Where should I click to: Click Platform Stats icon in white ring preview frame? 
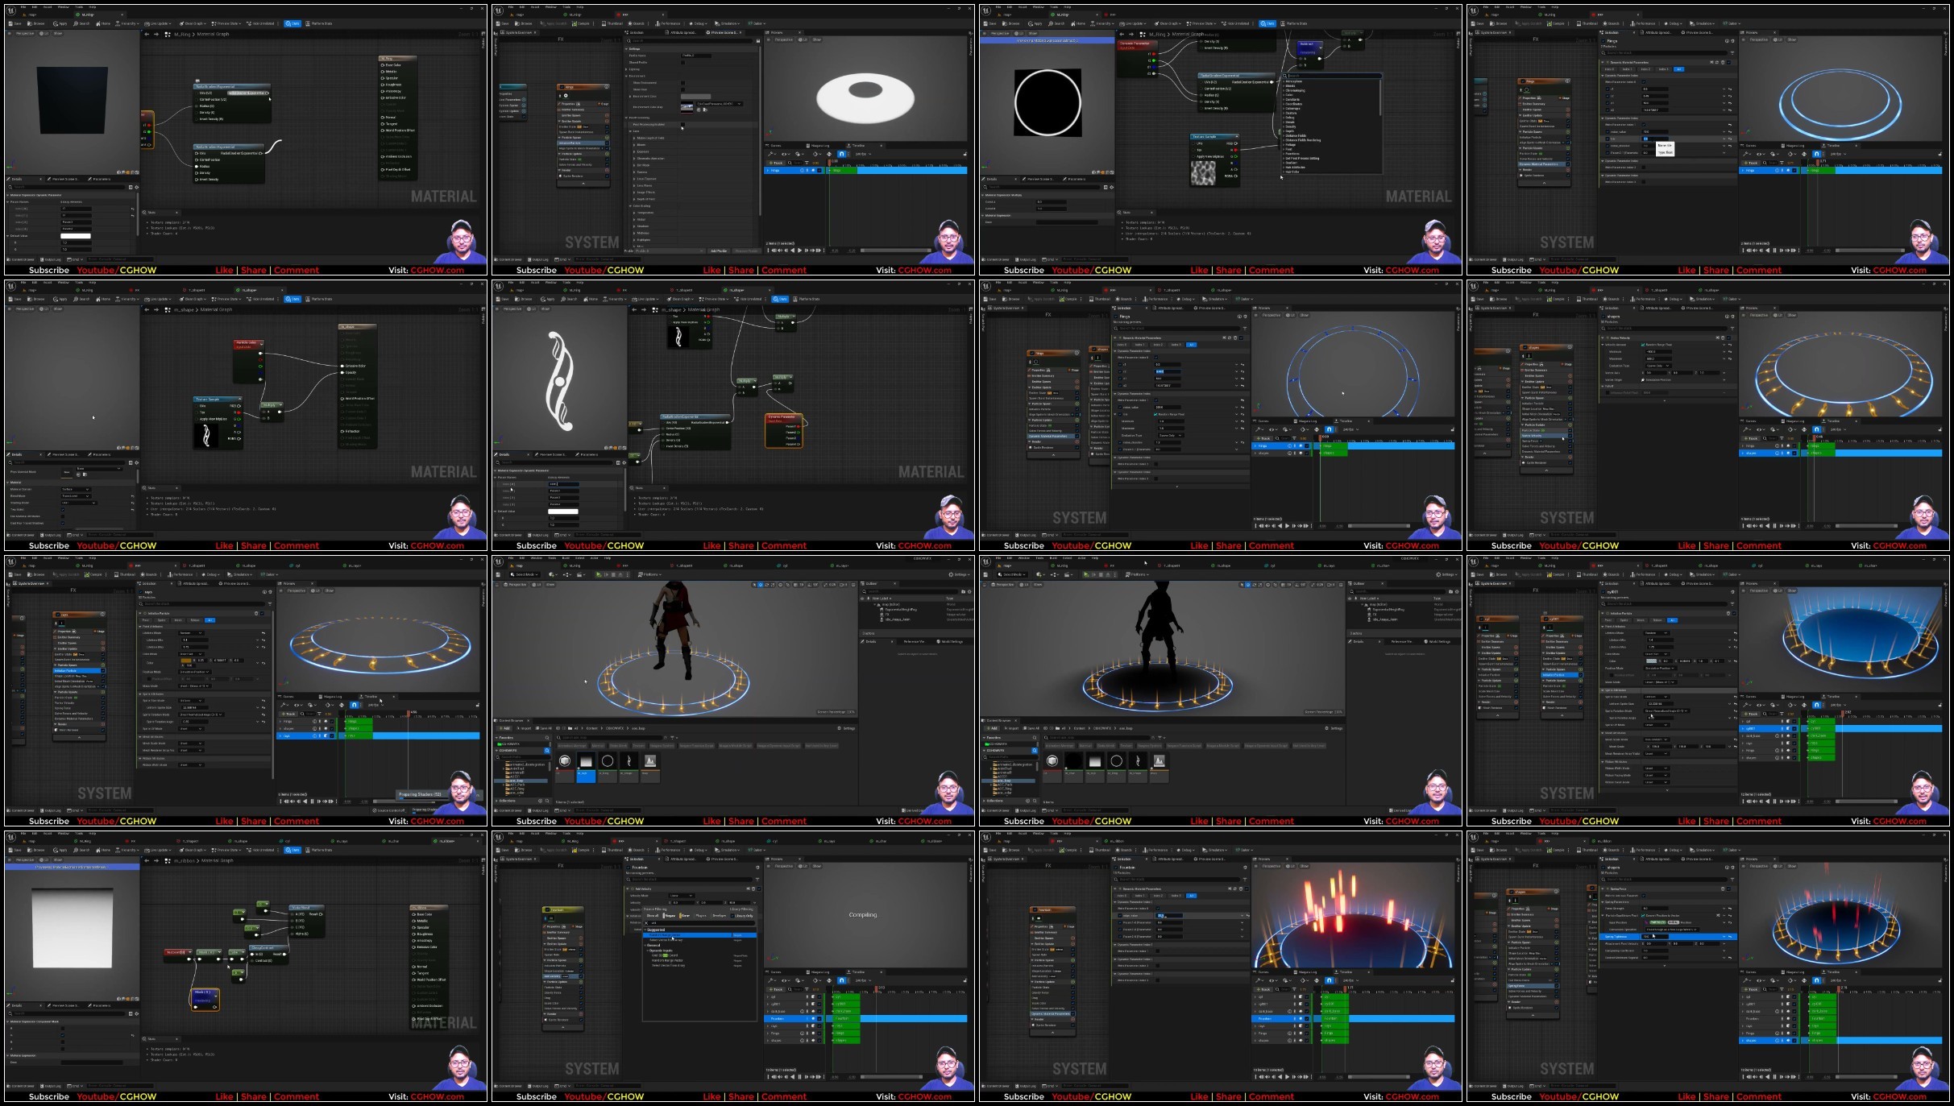click(1283, 23)
